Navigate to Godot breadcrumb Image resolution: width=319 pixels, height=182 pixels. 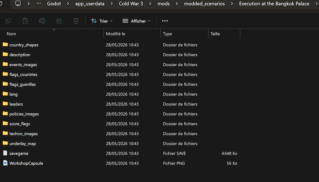(54, 4)
